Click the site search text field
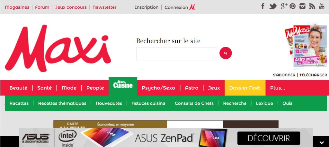The height and width of the screenshot is (147, 329). click(x=177, y=54)
